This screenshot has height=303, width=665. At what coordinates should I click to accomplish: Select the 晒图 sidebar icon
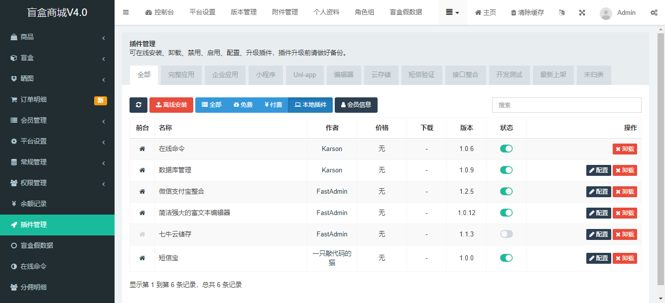click(12, 79)
